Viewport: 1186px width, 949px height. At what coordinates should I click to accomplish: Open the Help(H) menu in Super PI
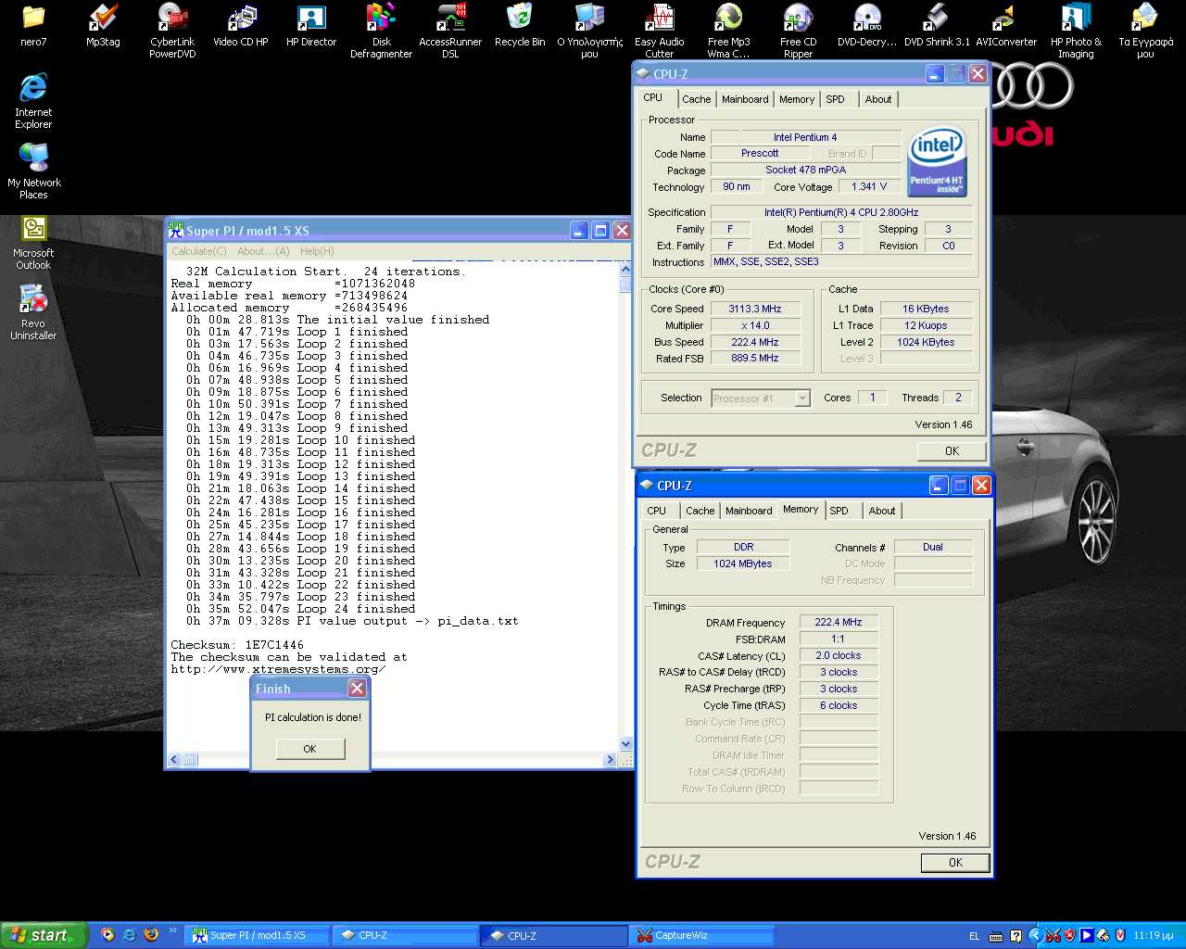(x=317, y=251)
